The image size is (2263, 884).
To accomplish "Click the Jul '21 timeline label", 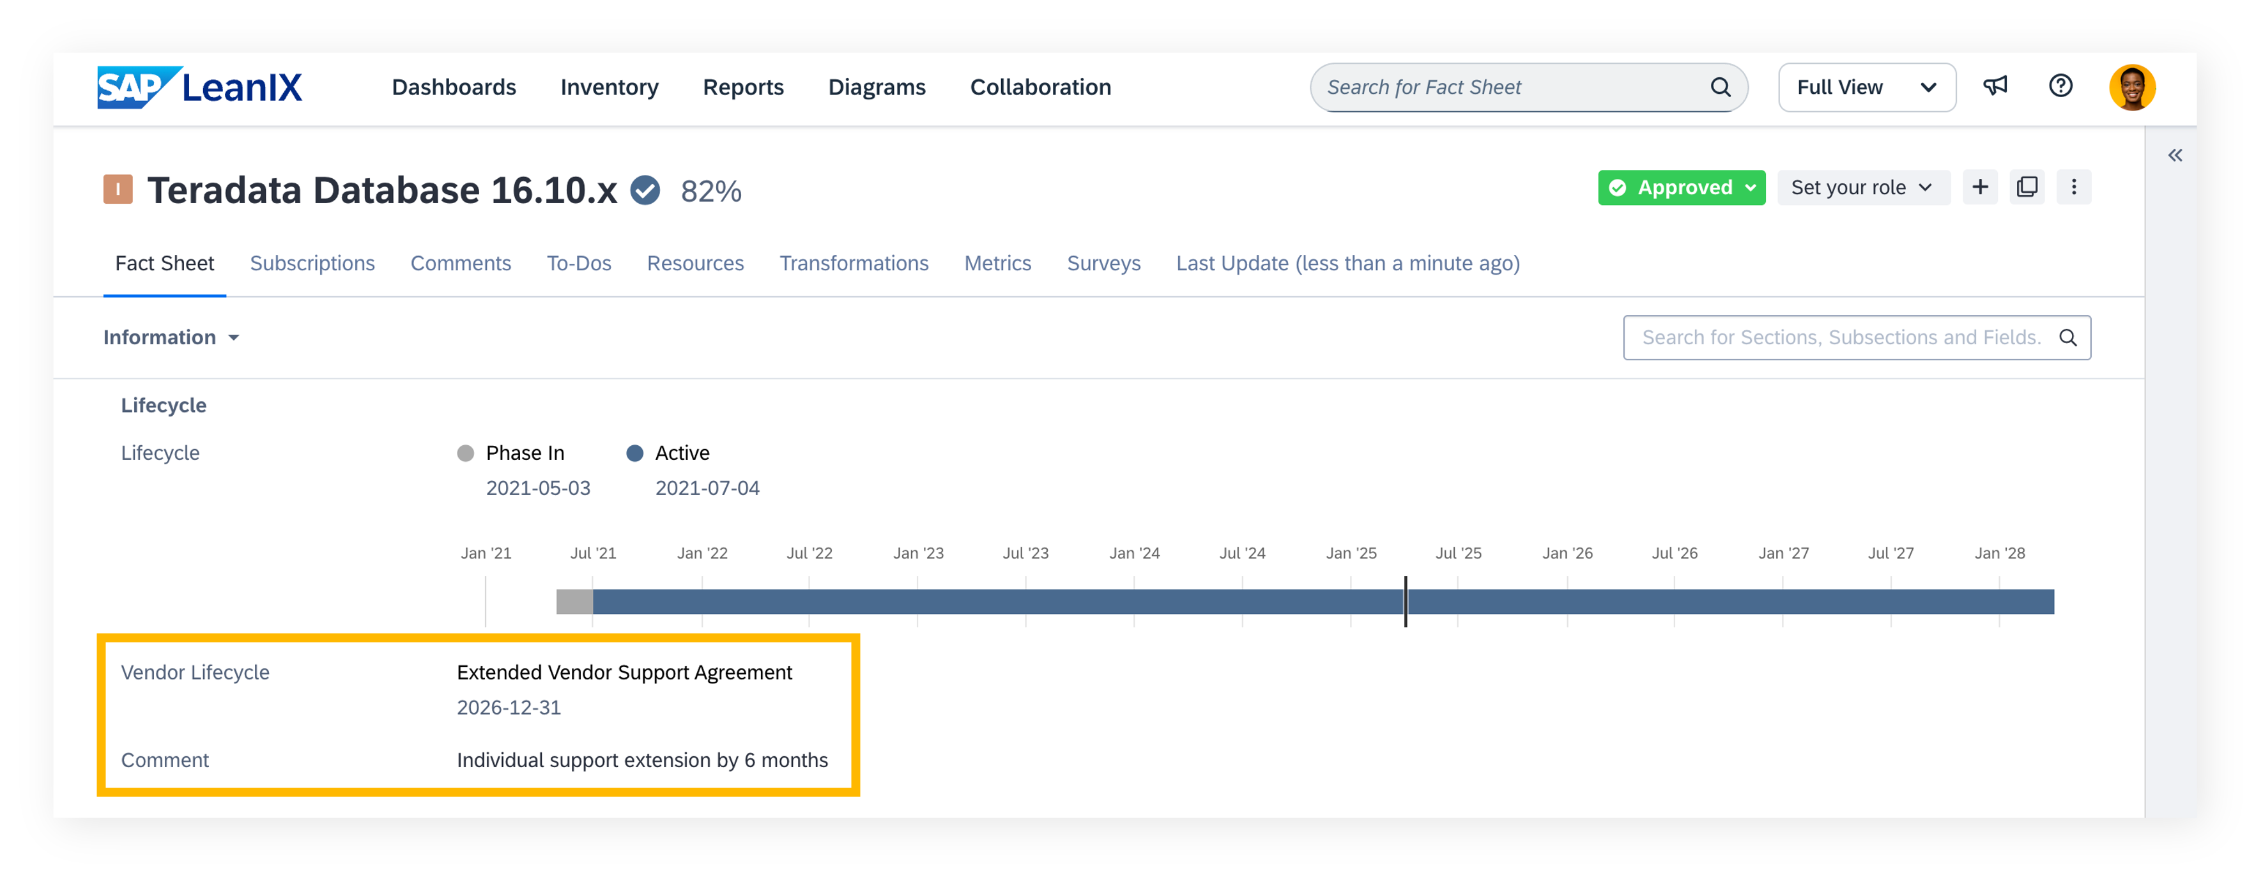I will (x=593, y=553).
